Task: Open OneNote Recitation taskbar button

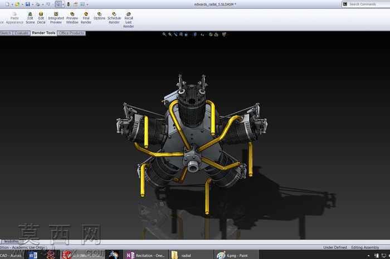Action: 145,255
